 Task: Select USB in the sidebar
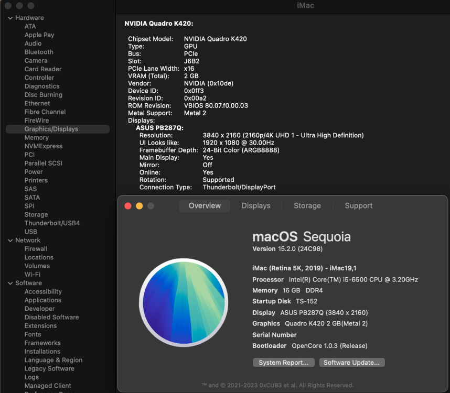point(31,232)
